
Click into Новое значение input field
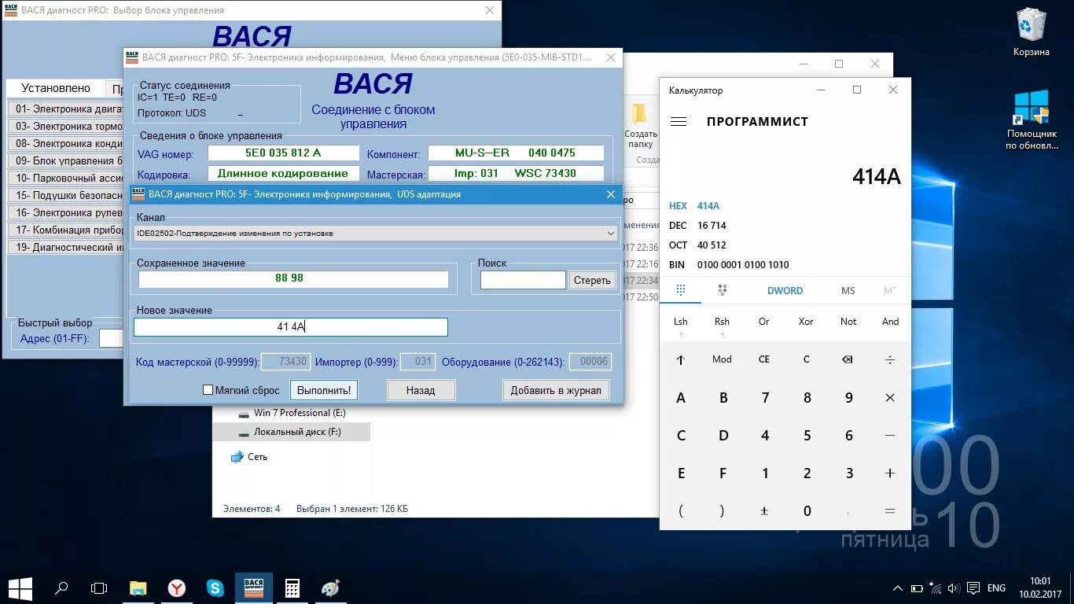[291, 327]
